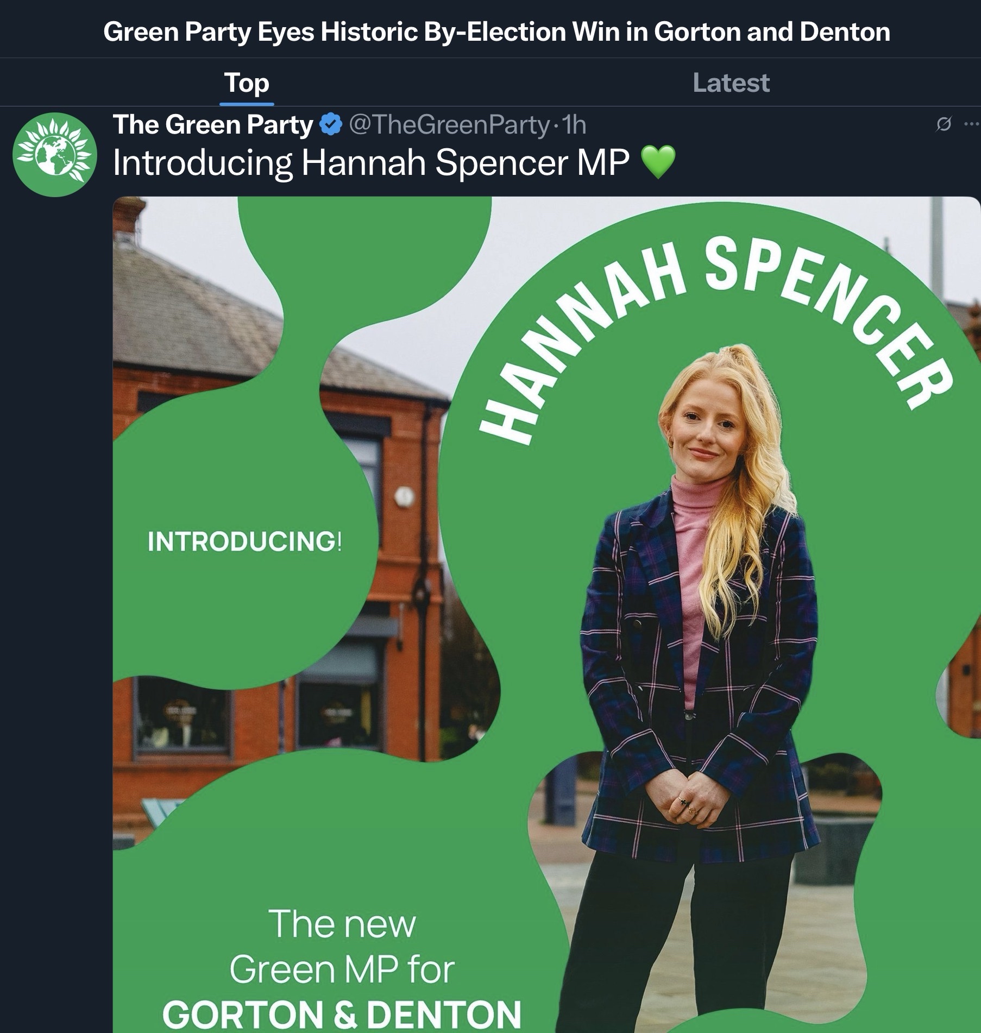
Task: Open the Grok icon on the post
Action: pos(944,124)
